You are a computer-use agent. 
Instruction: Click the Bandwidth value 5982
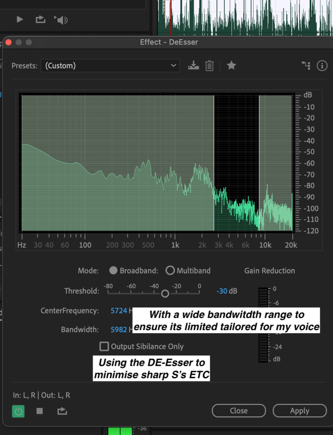point(119,329)
